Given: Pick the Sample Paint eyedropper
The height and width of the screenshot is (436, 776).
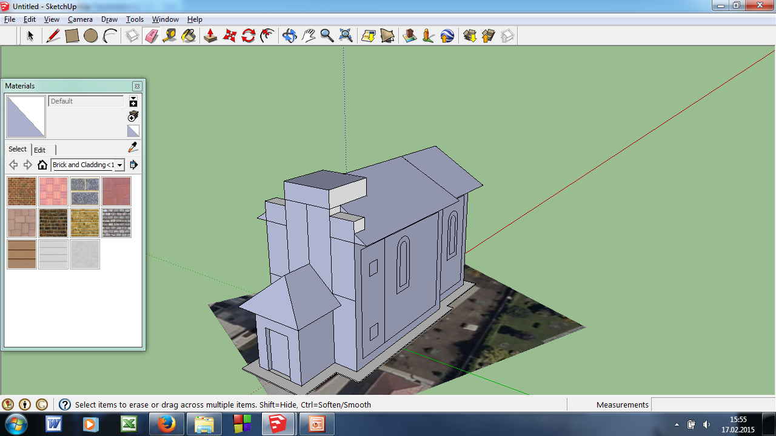Looking at the screenshot, I should (133, 148).
